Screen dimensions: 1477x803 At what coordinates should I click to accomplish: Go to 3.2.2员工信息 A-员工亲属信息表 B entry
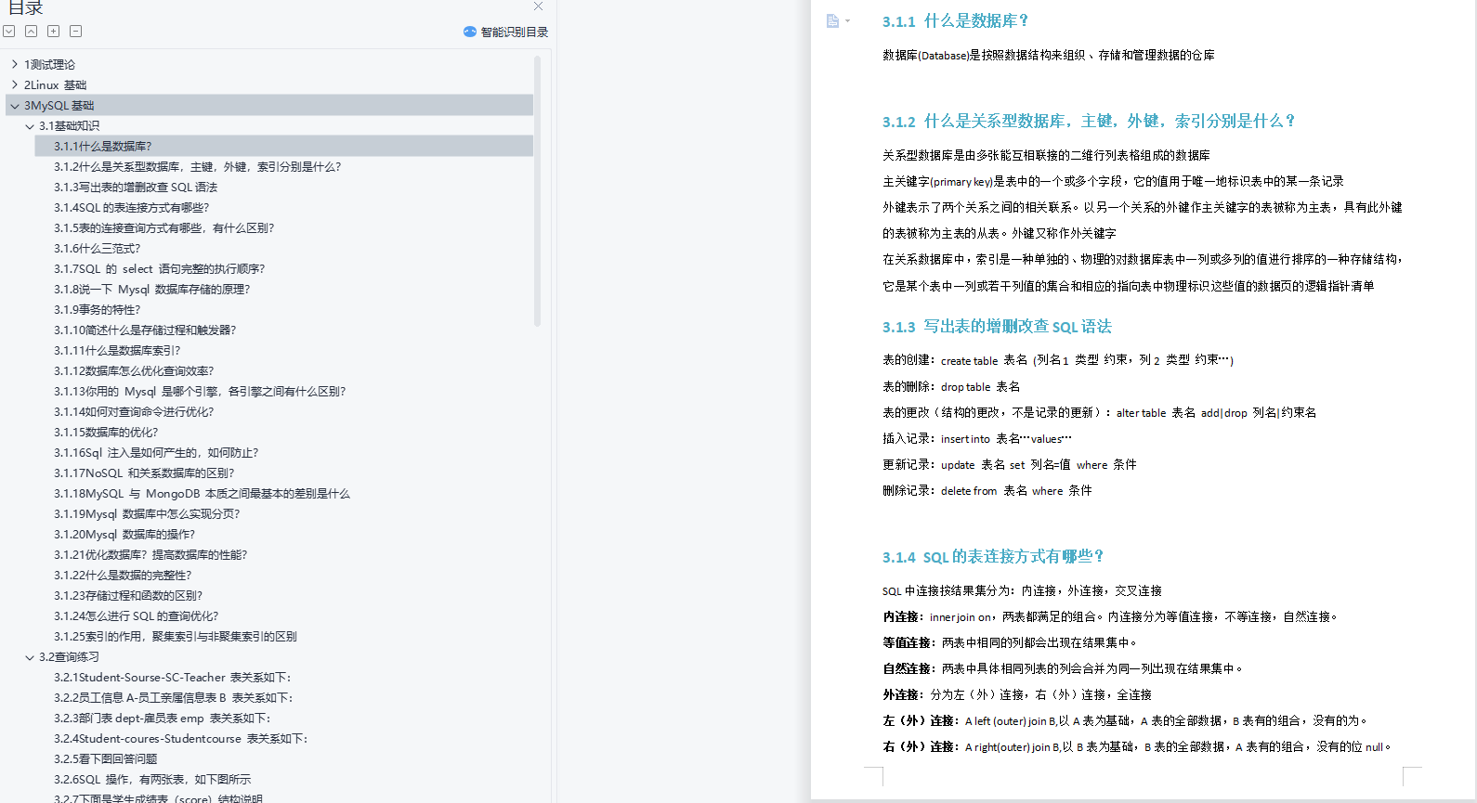tap(174, 698)
